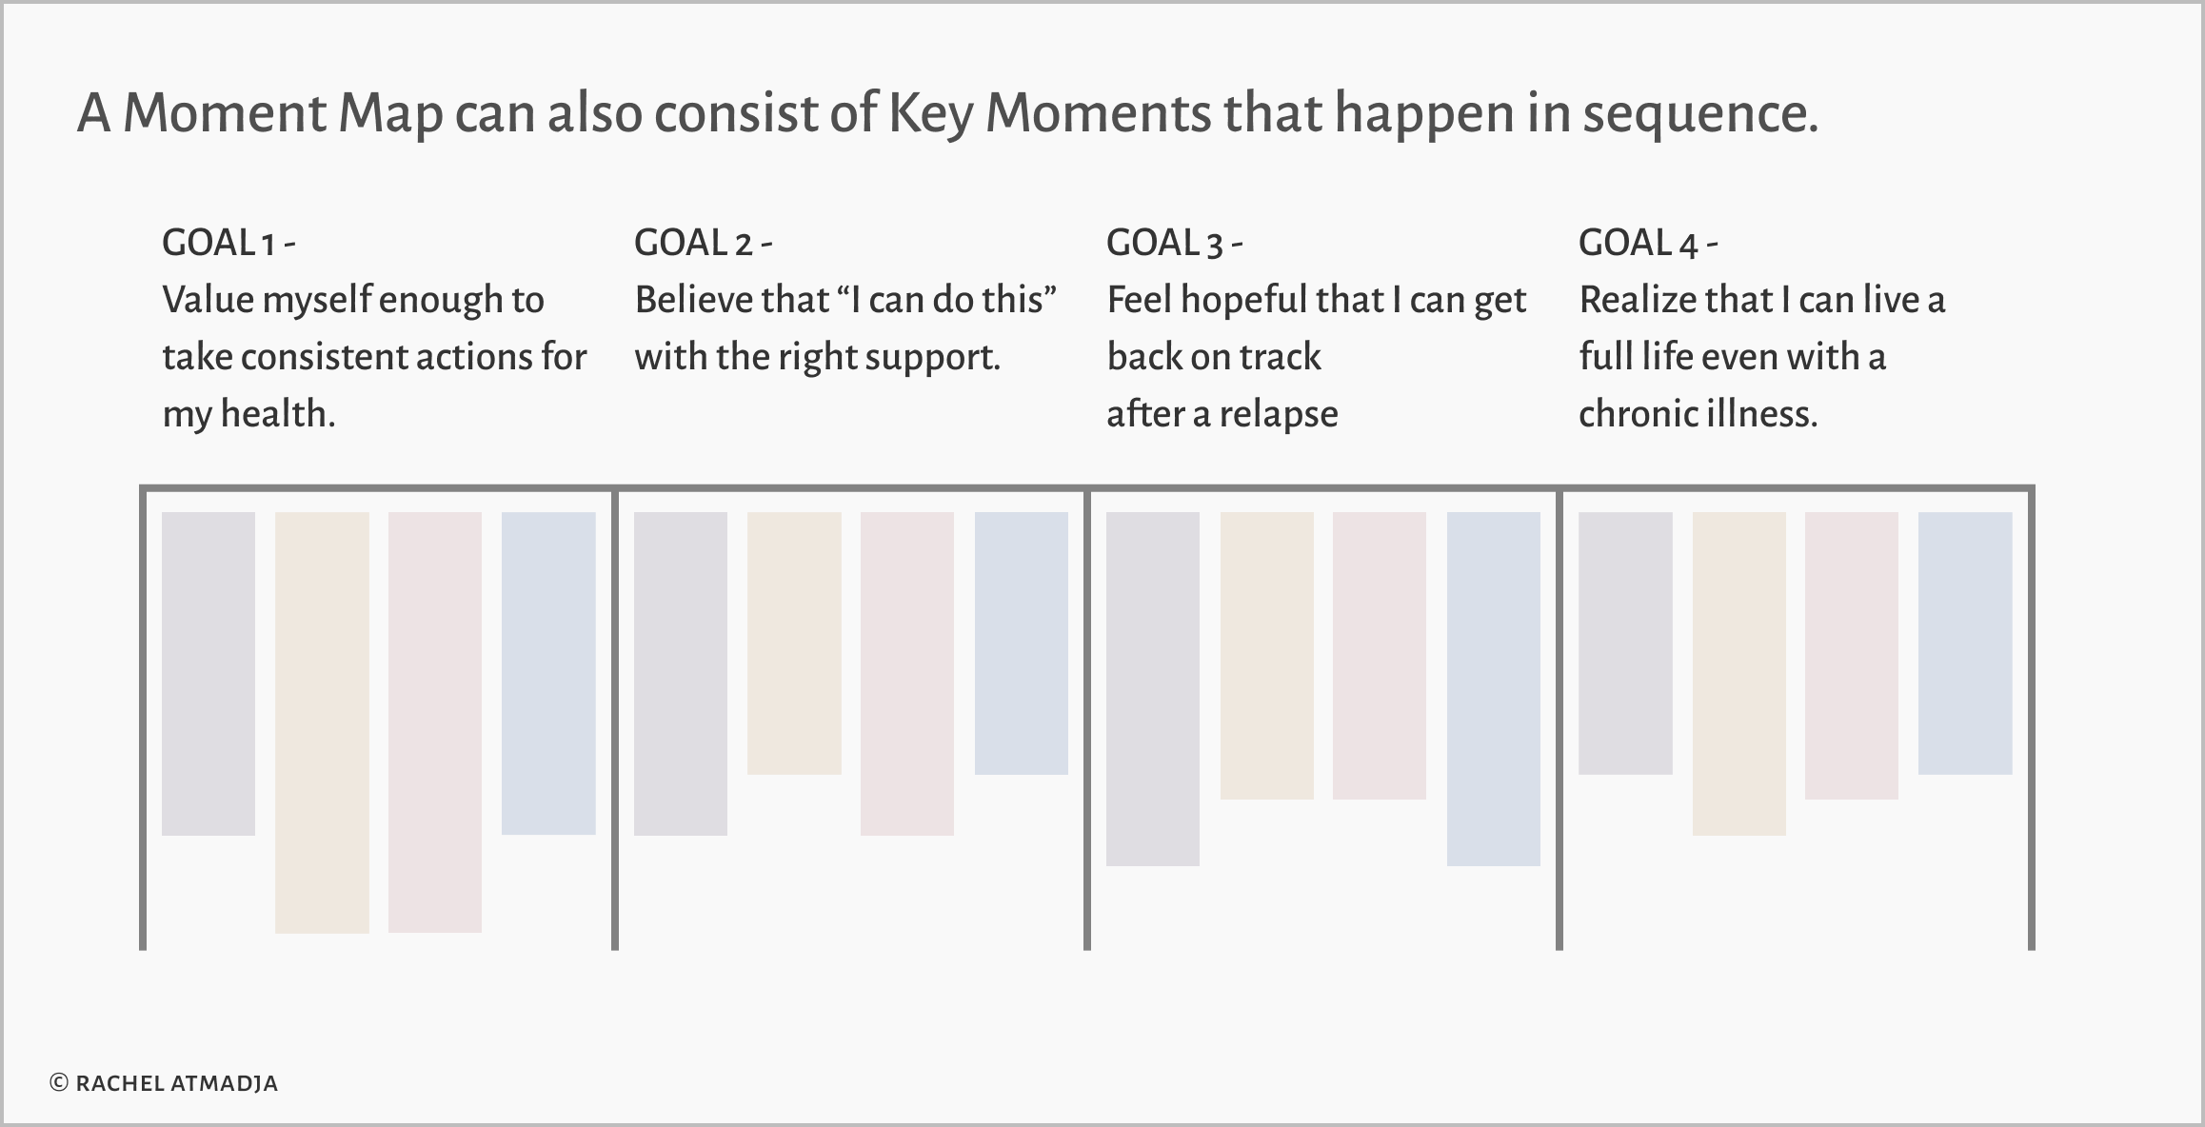Click the blue bar under Goal 4

coord(1965,643)
